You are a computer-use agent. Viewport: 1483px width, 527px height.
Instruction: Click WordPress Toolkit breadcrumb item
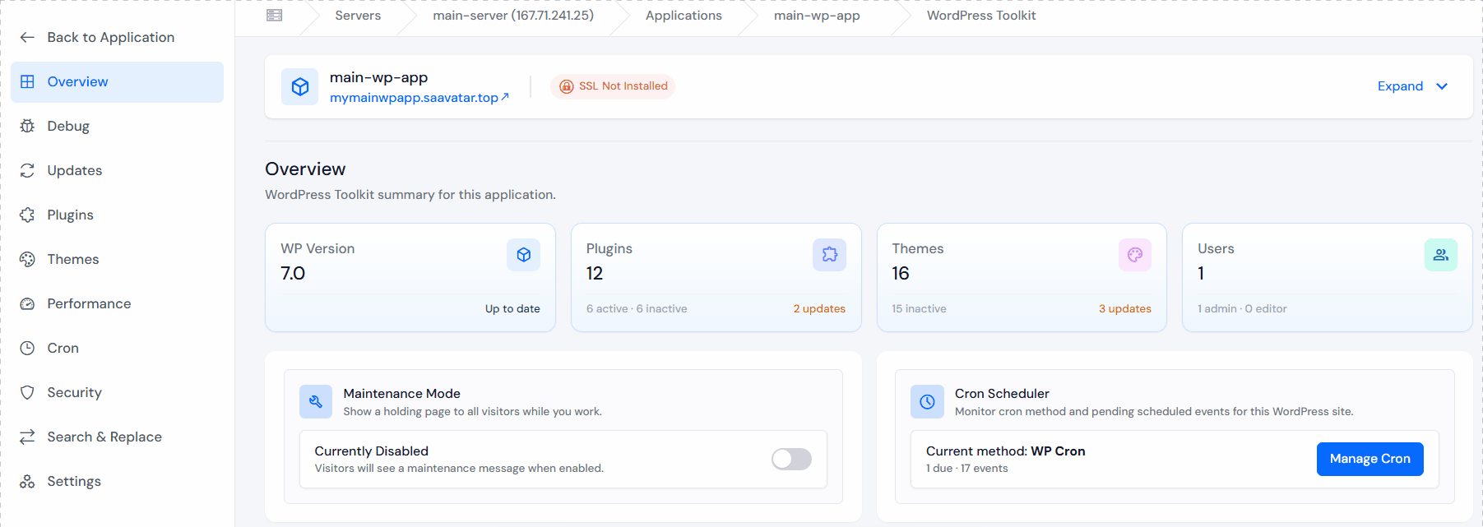point(981,16)
